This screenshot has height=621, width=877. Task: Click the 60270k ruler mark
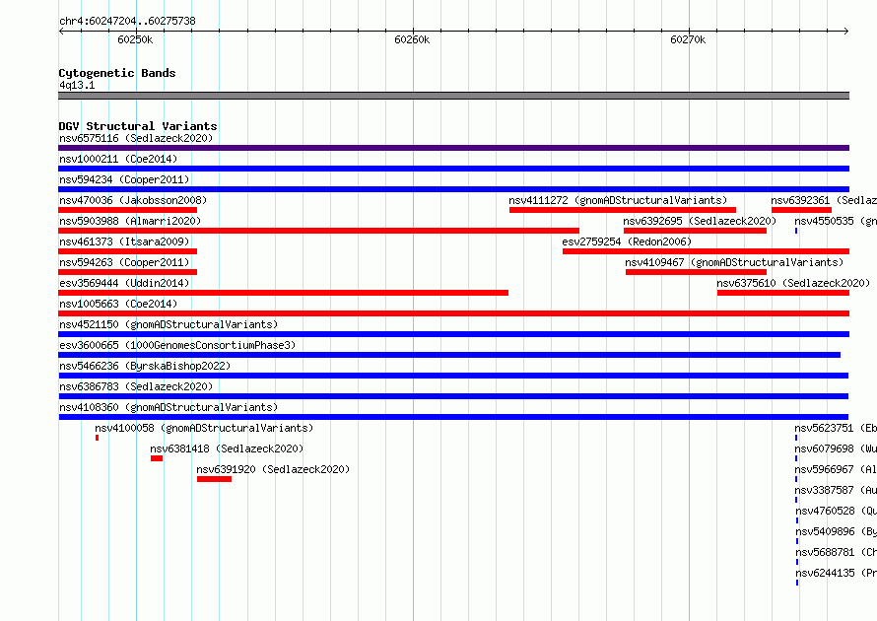688,39
